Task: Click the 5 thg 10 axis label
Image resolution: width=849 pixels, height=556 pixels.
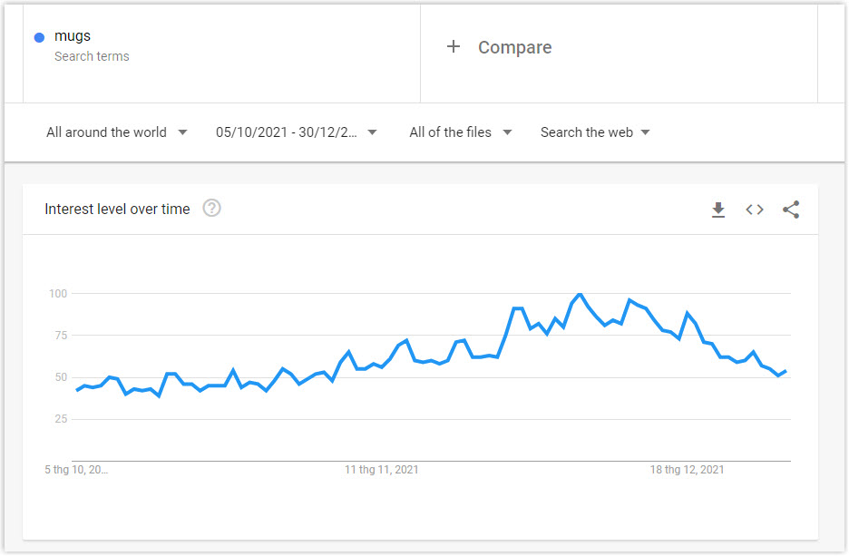Action: pyautogui.click(x=76, y=469)
